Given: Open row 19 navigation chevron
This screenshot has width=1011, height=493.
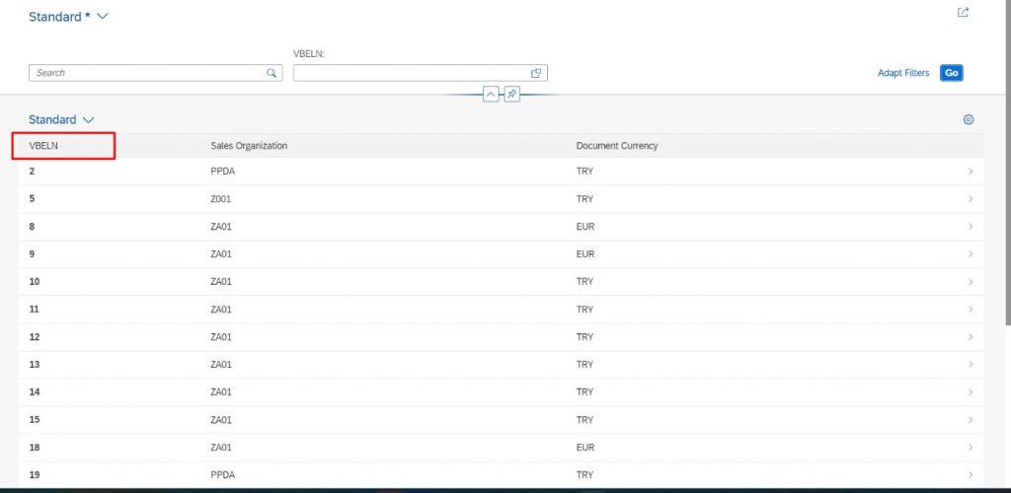Looking at the screenshot, I should click(x=971, y=475).
